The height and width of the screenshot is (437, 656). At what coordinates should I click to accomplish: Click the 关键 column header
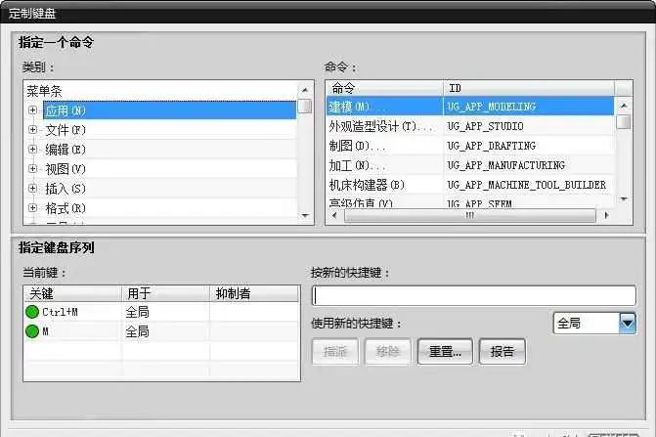[x=72, y=293]
